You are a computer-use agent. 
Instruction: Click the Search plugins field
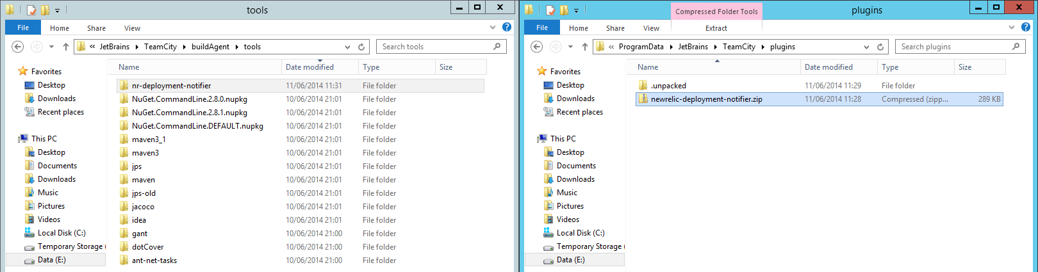pos(960,47)
